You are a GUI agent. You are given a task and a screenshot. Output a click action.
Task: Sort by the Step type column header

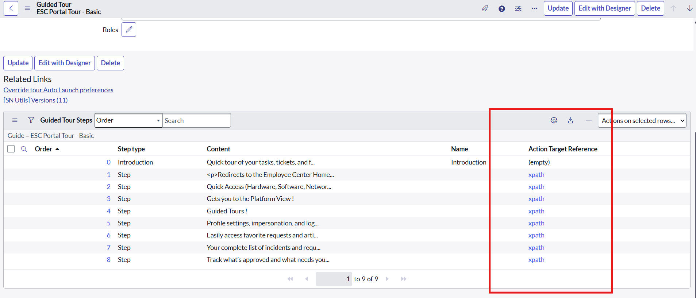coord(131,149)
